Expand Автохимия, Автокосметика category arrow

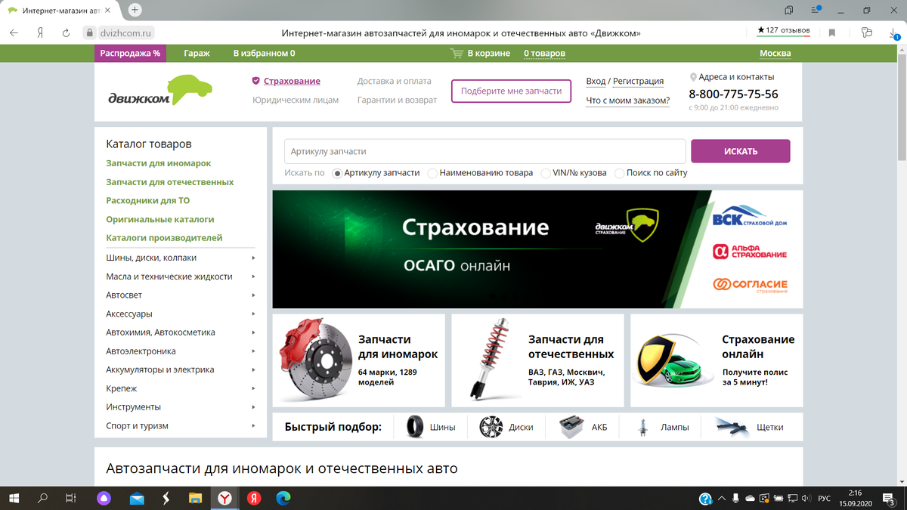(x=253, y=332)
